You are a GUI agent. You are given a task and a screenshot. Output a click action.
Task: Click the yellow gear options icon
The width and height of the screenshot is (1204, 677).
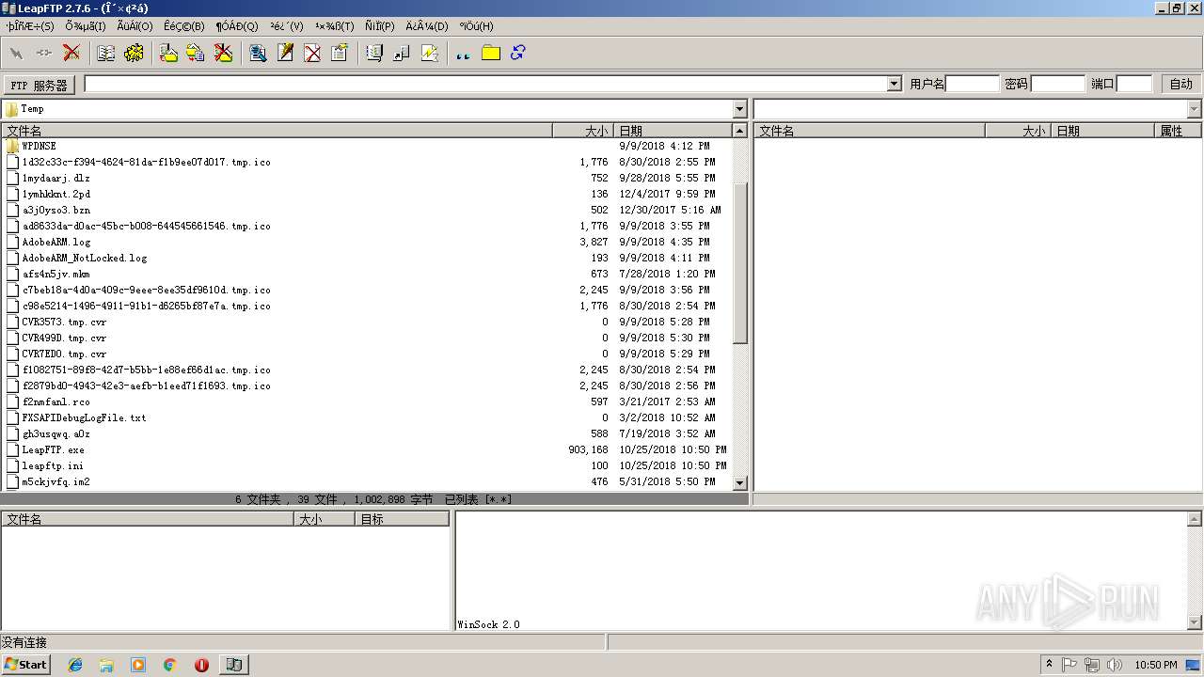tap(134, 54)
